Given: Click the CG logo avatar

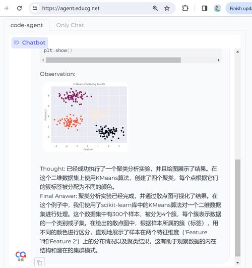Looking at the screenshot, I should 21,256.
